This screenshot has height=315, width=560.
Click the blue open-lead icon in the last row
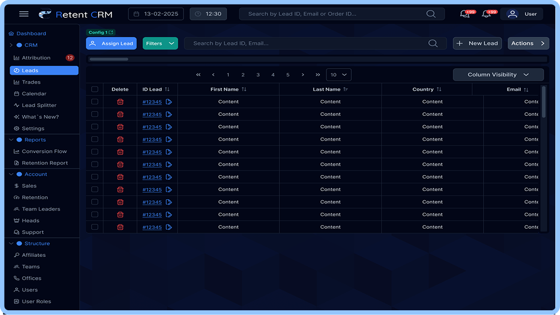point(169,227)
